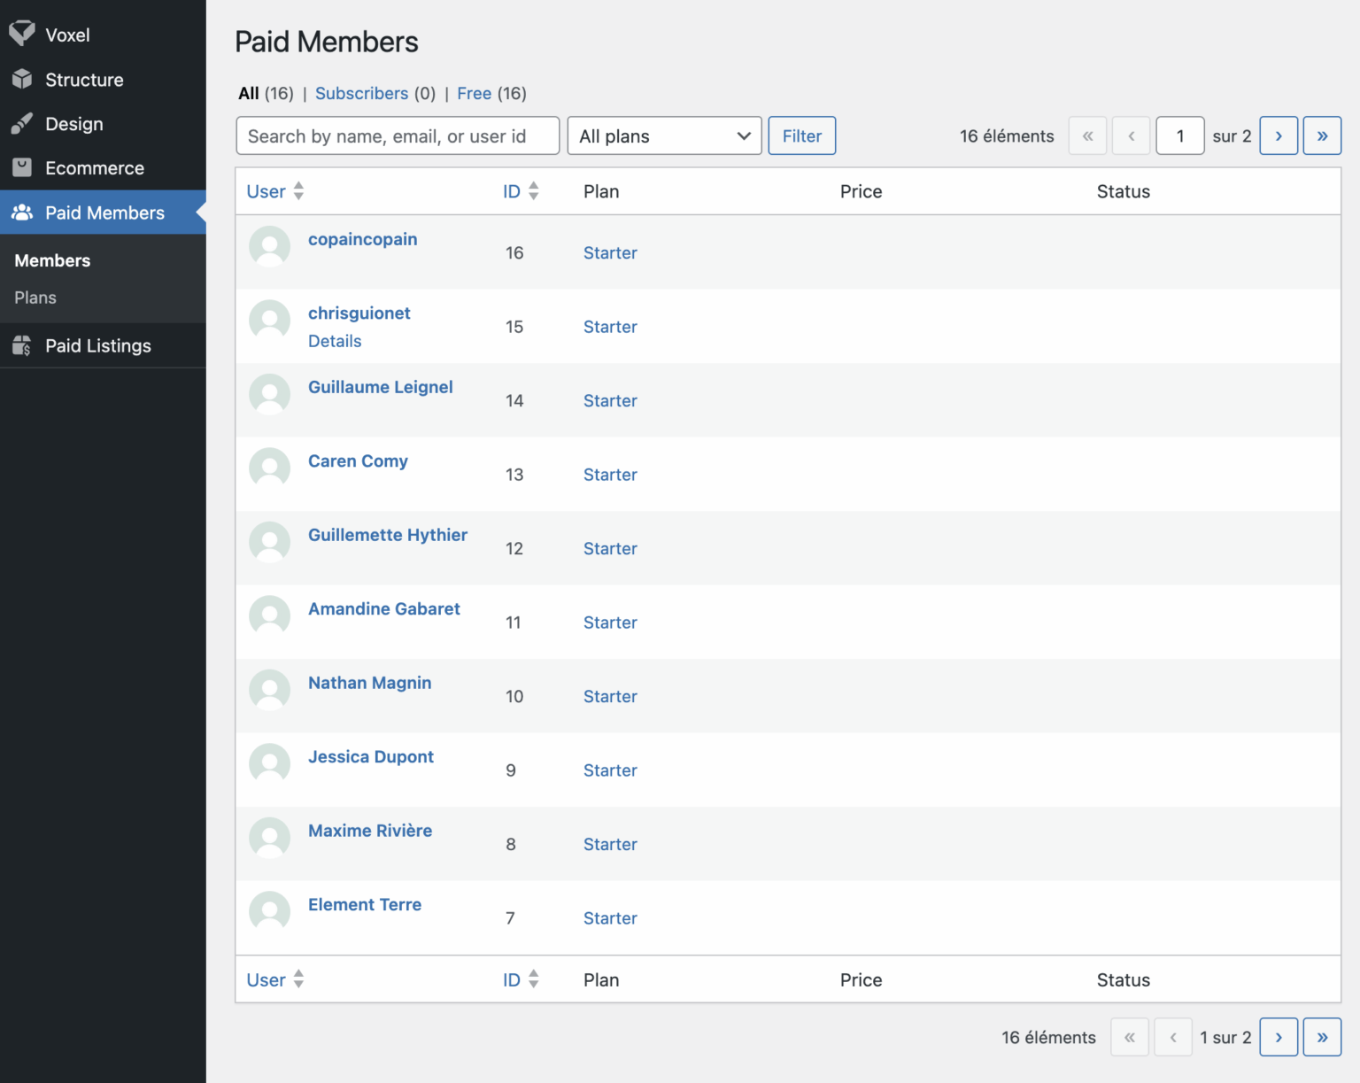Click the Ecommerce bag icon
The image size is (1360, 1083).
[x=22, y=167]
